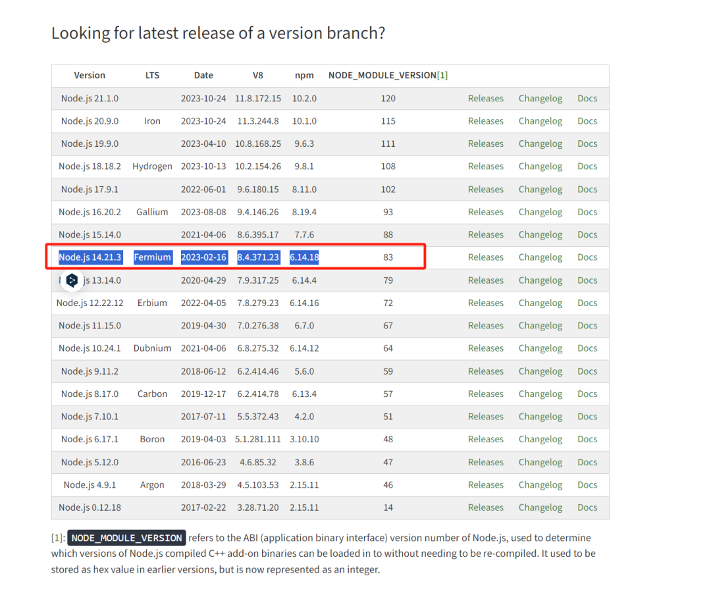Viewport: 711px width, 597px height.
Task: Open Changelog for Node.js 11.15.0
Action: 540,326
